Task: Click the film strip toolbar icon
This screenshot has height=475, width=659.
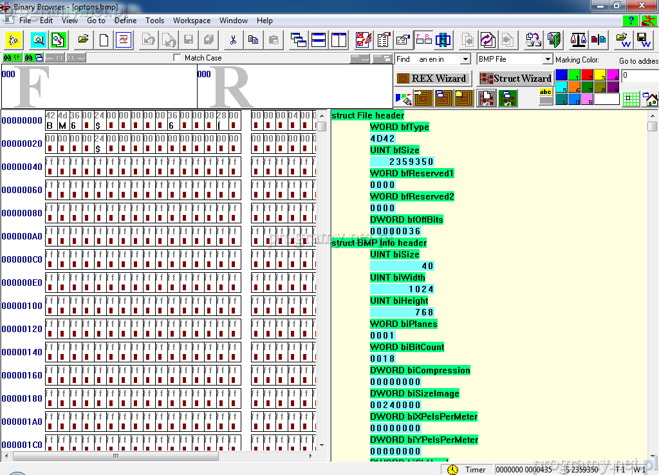Action: (x=443, y=40)
